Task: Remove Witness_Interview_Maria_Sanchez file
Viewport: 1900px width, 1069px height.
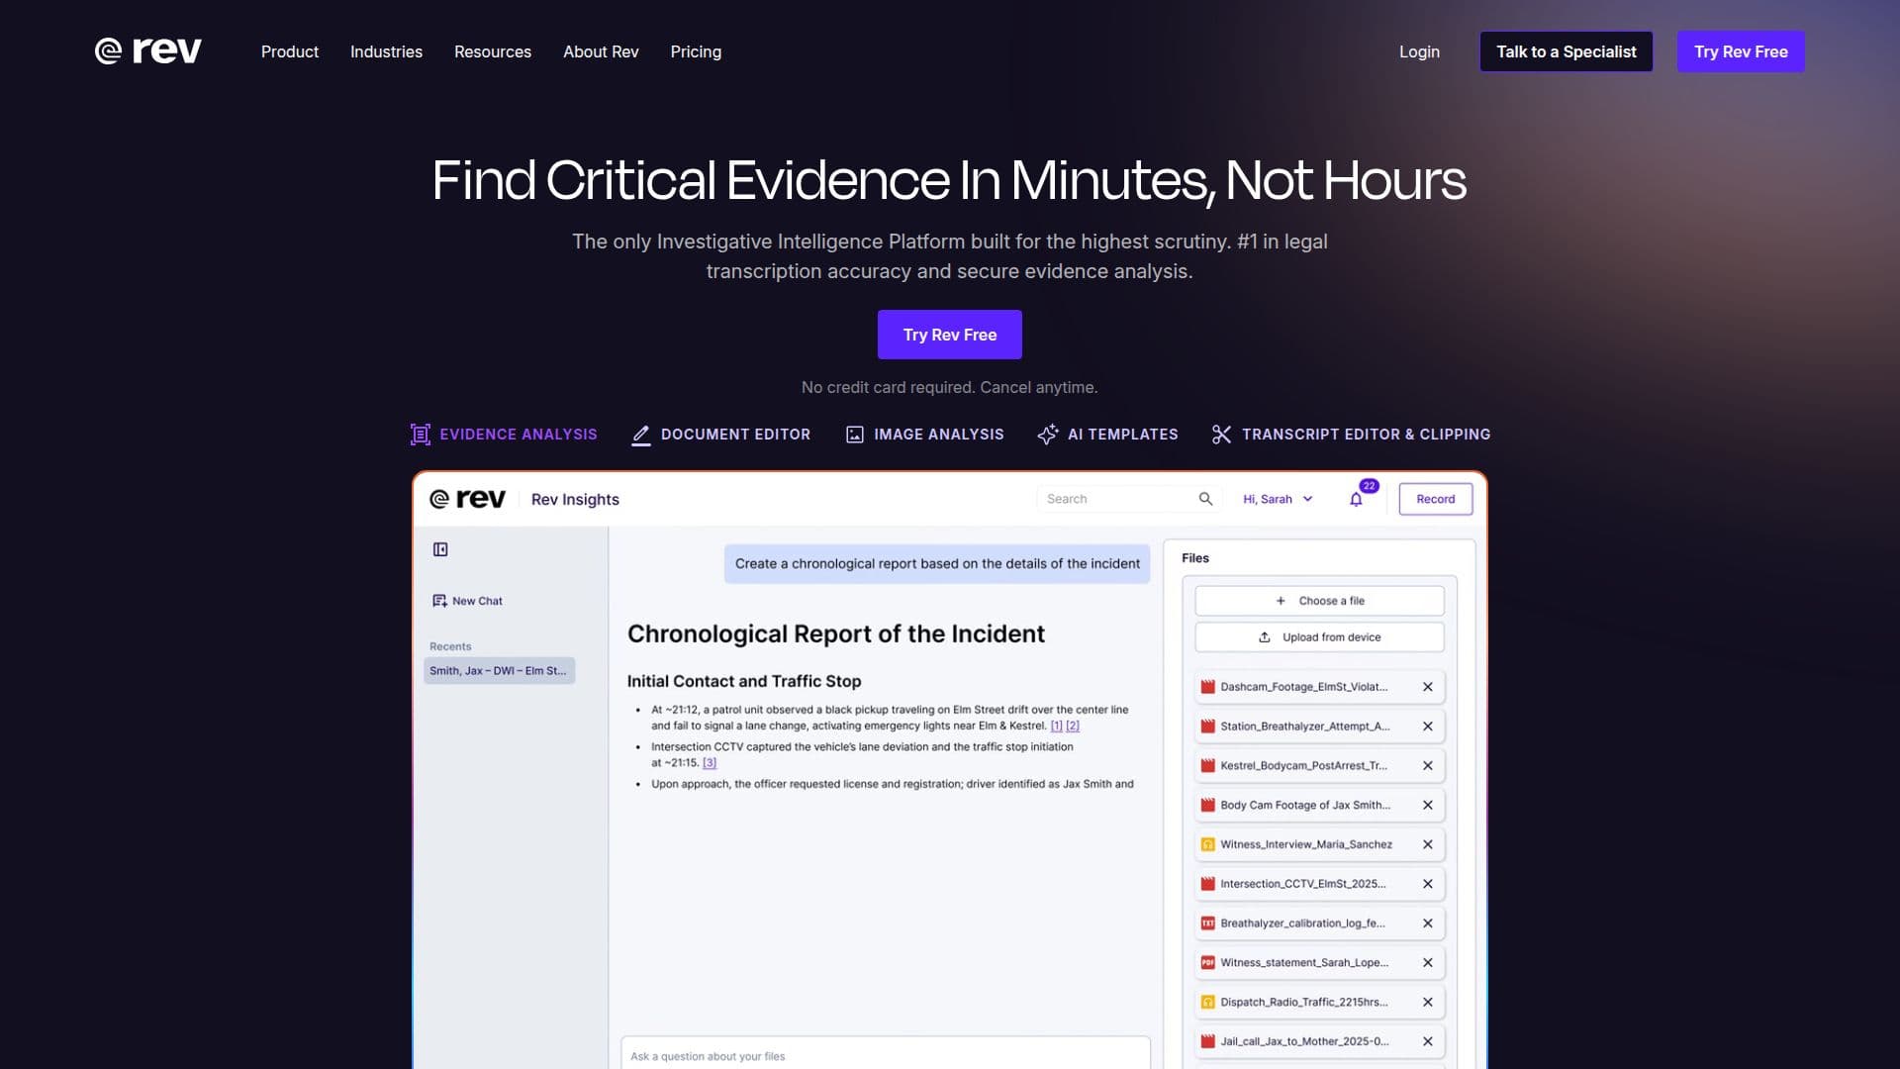Action: [1428, 844]
